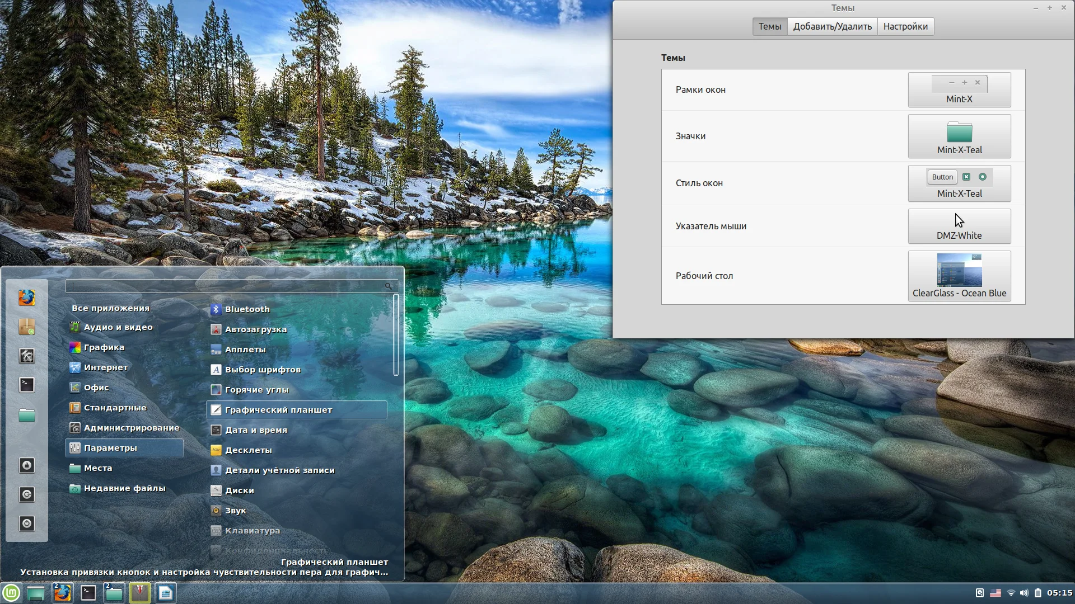
Task: Click the logout icon in menu sidebar
Action: [26, 494]
